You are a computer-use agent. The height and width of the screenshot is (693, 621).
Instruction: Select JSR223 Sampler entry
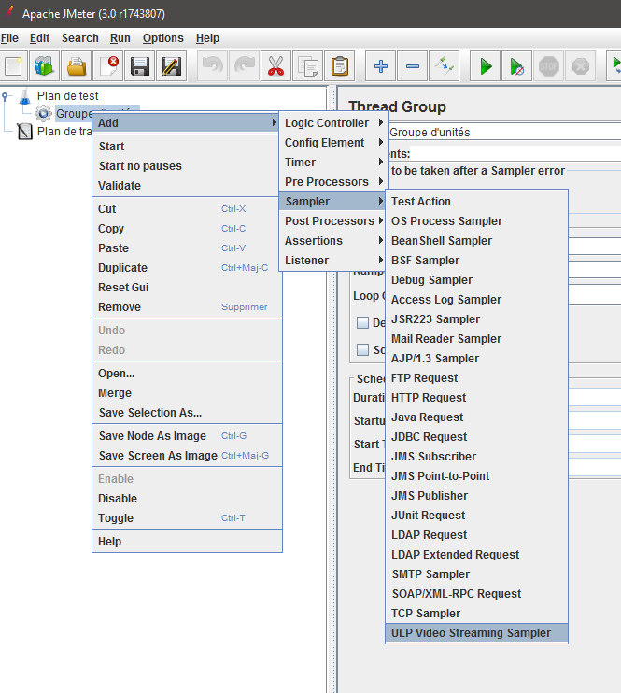(476, 319)
